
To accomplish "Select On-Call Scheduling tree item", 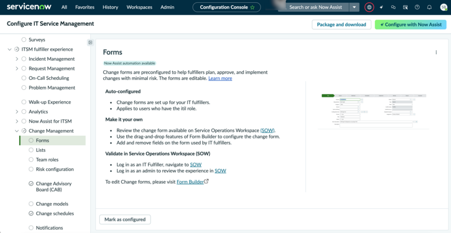I will tap(48, 78).
